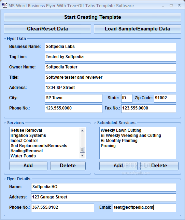Image resolution: width=185 pixels, height=220 pixels.
Task: Click the Services scrollbar thumb
Action: (82, 150)
